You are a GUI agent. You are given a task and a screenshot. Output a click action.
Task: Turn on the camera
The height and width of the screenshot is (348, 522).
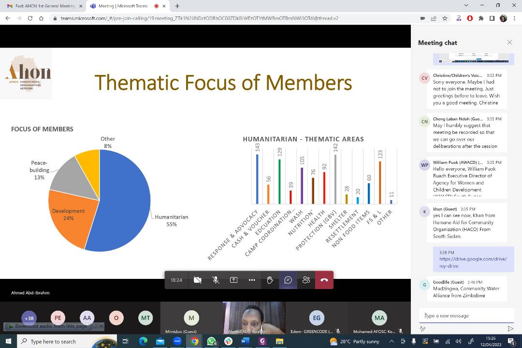[x=198, y=280]
